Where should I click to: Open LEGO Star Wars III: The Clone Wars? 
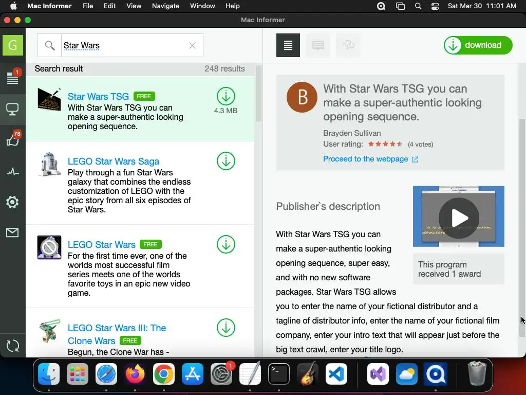pyautogui.click(x=117, y=334)
